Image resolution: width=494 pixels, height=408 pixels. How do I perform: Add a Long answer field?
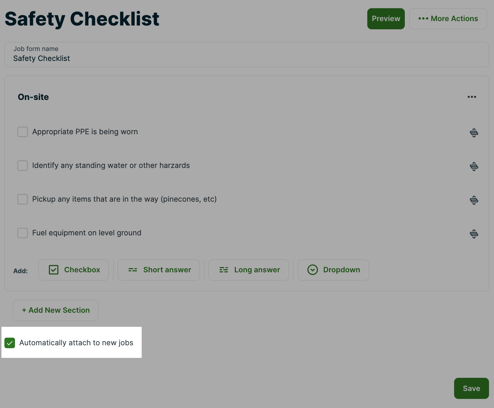249,270
